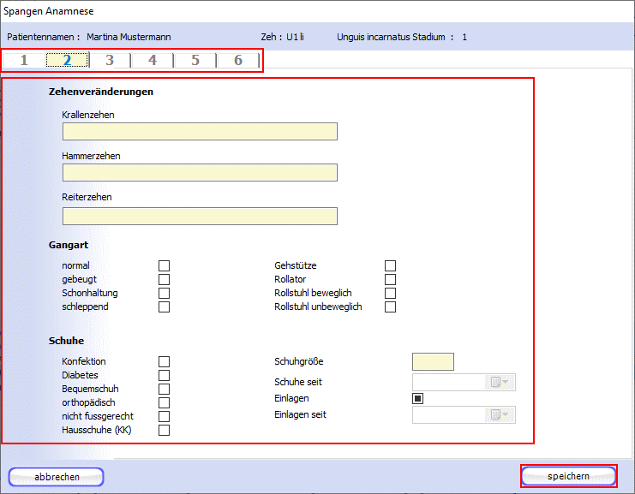Switch to tab 1
The height and width of the screenshot is (494, 635).
point(24,60)
